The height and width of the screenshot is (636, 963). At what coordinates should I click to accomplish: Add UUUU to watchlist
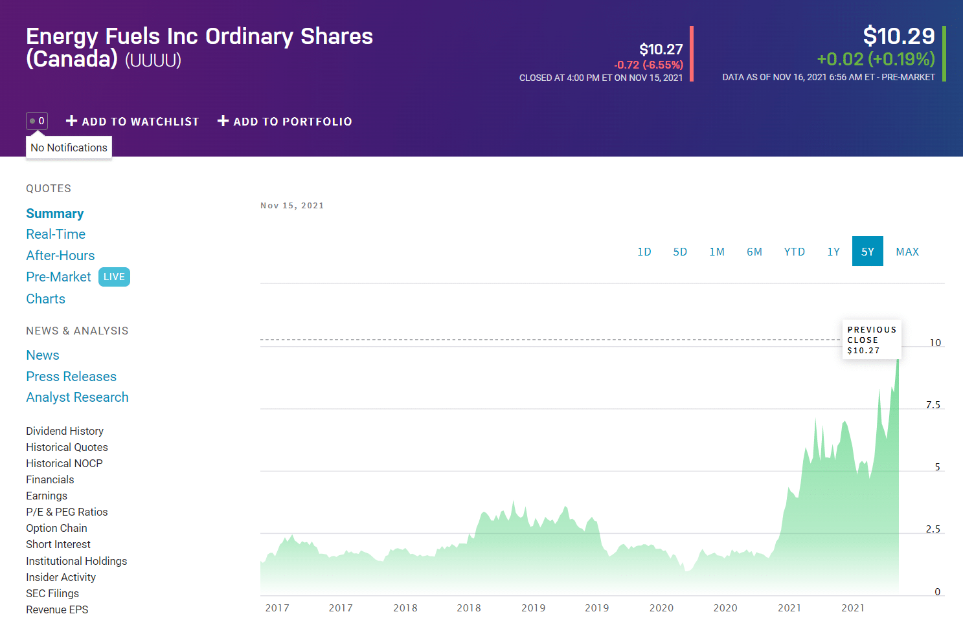click(x=133, y=122)
